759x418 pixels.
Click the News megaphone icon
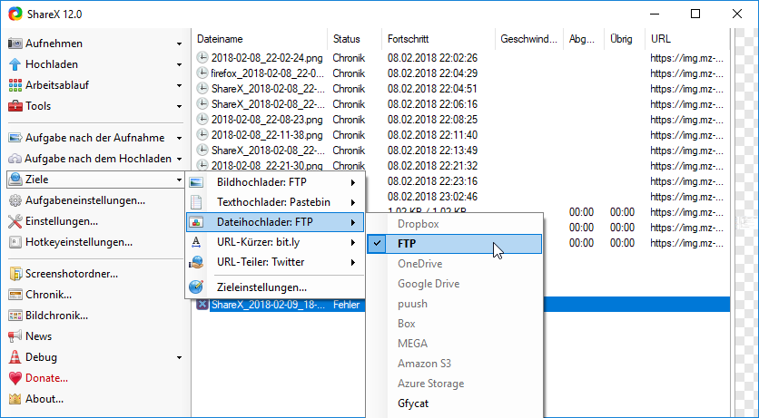point(15,336)
